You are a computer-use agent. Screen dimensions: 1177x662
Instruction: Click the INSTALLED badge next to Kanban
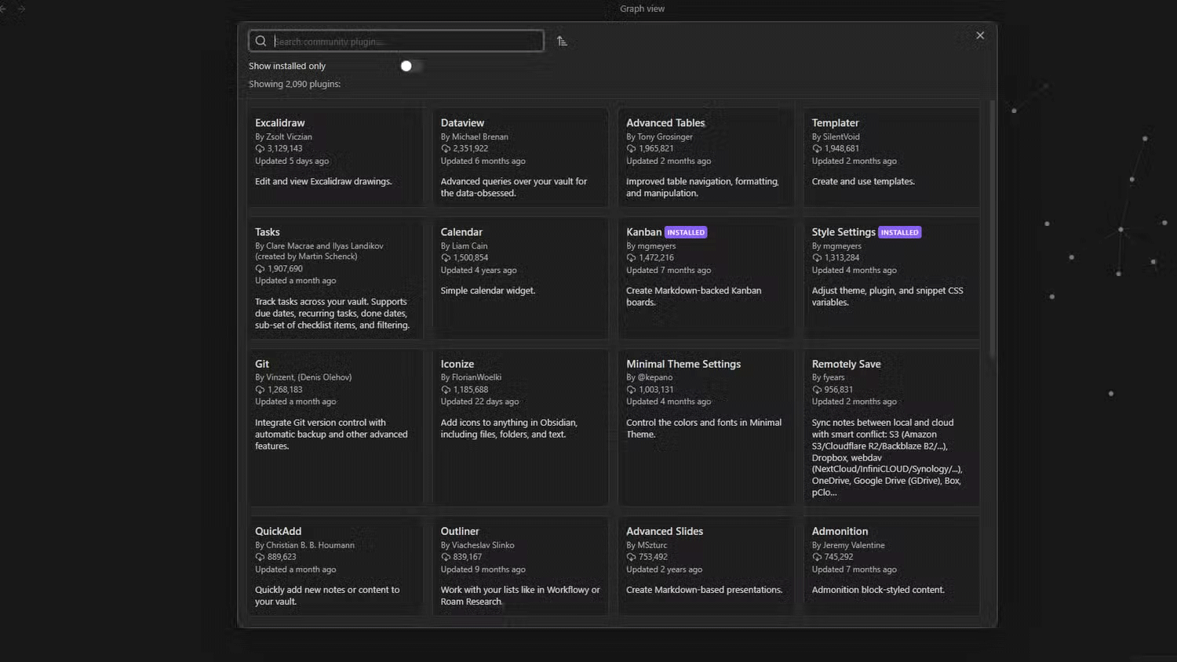pos(686,232)
